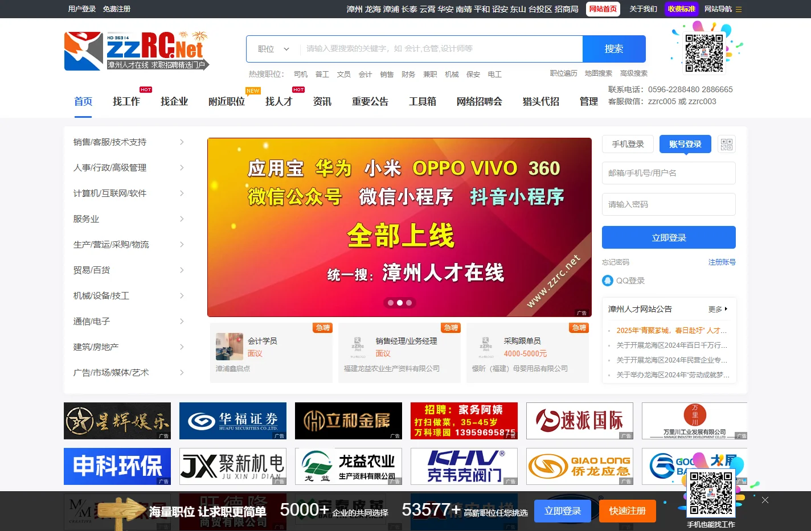Image resolution: width=811 pixels, height=531 pixels.
Task: Open 高级搜索 link
Action: point(634,73)
